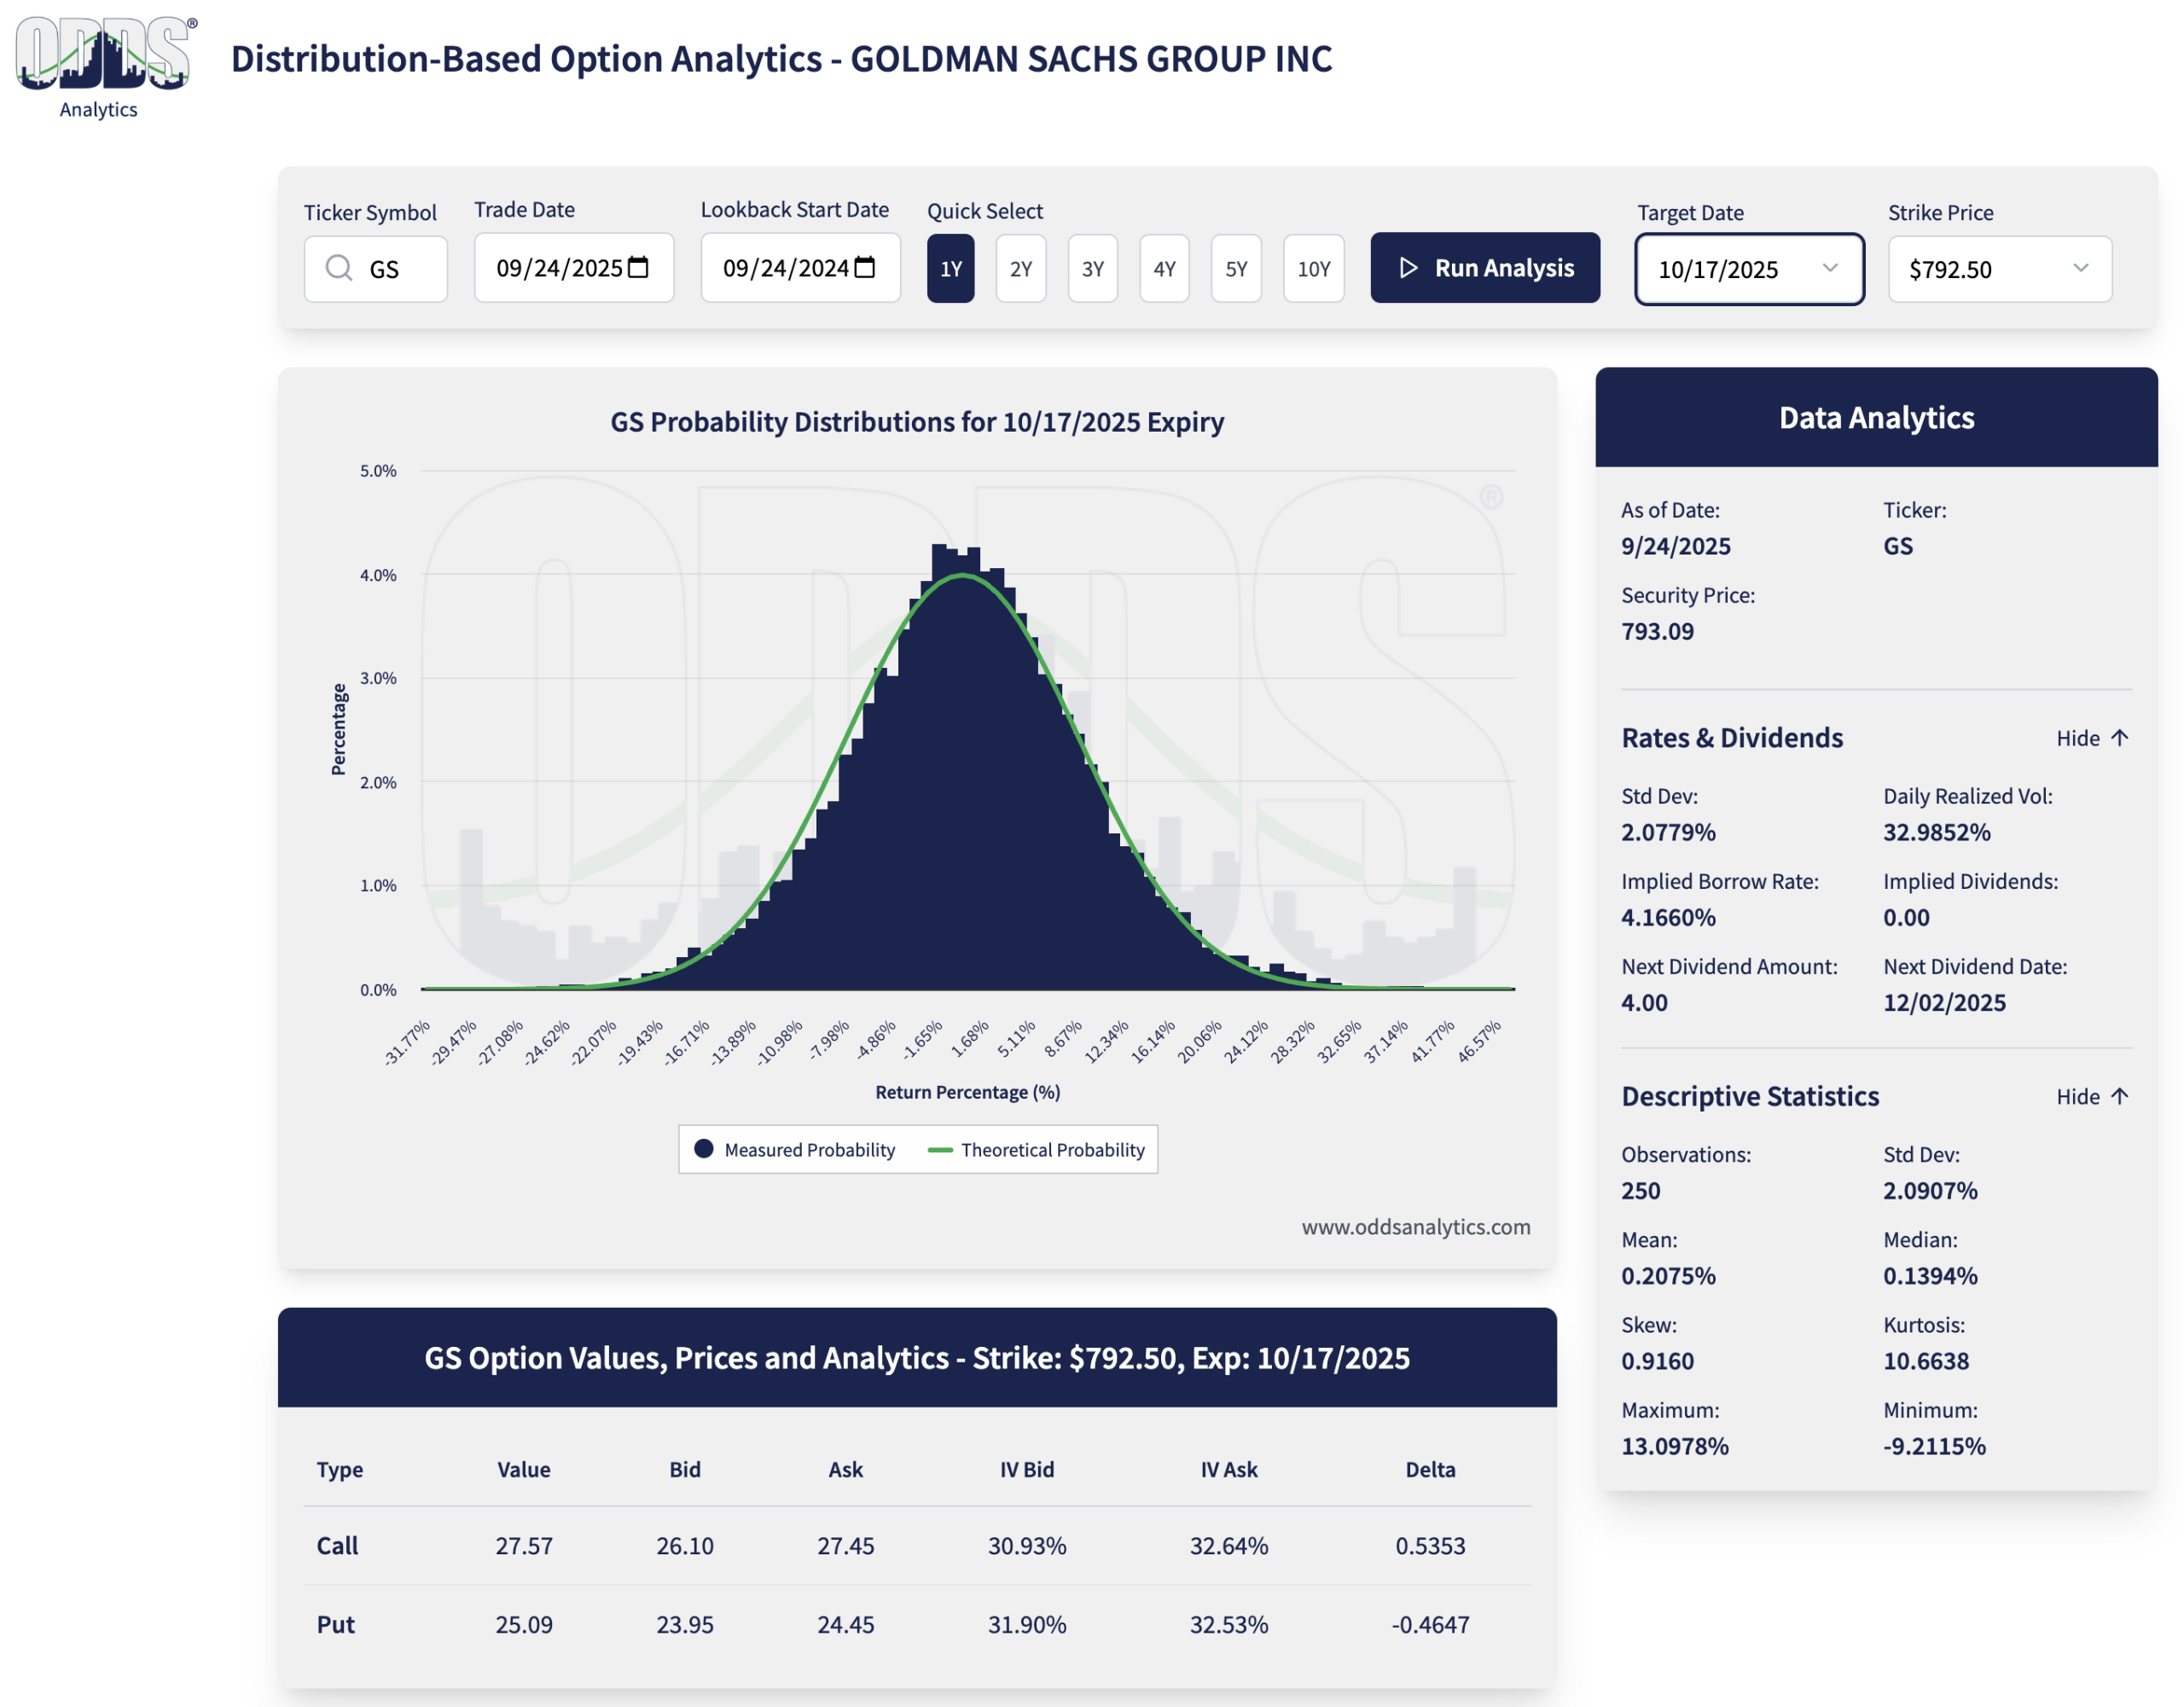Choose the 10Y quick select button
This screenshot has width=2184, height=1707.
coord(1313,269)
